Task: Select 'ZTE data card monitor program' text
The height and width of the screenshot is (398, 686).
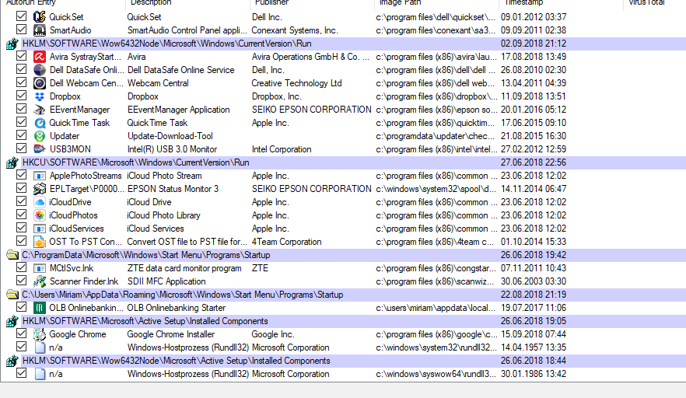Action: 184,268
